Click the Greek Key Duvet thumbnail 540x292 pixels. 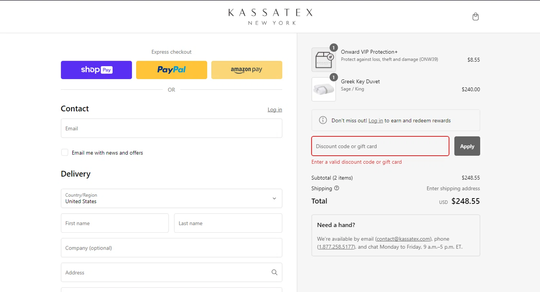click(x=324, y=89)
